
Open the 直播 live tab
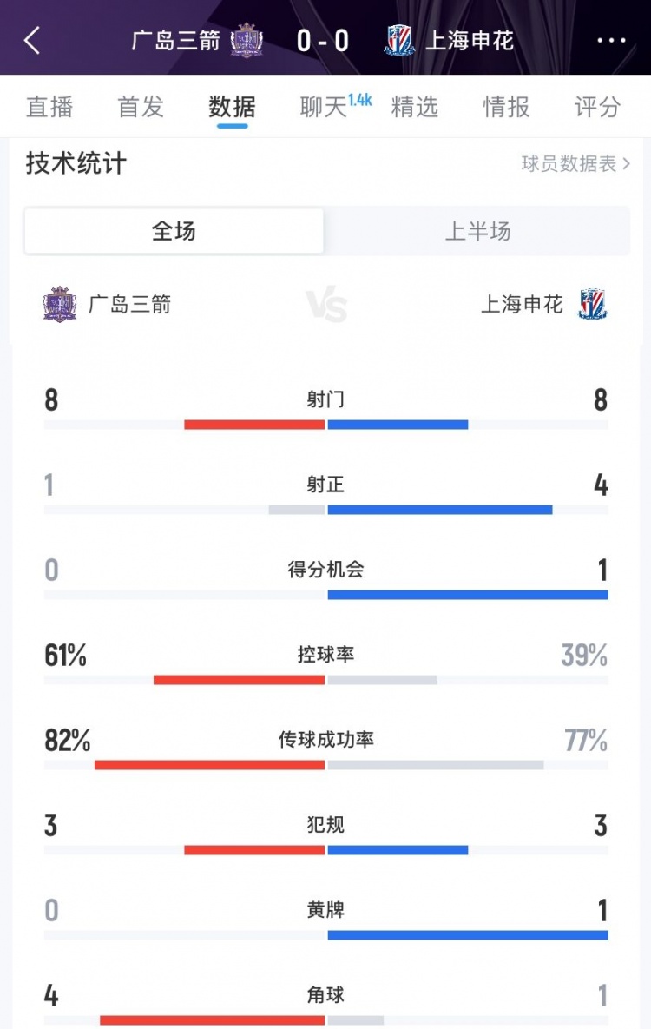click(49, 107)
